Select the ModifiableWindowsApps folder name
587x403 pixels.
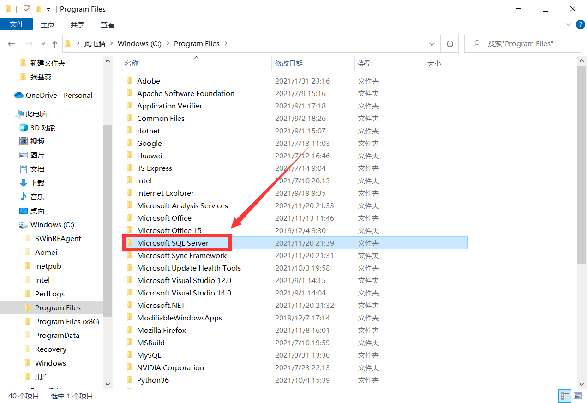pyautogui.click(x=179, y=318)
